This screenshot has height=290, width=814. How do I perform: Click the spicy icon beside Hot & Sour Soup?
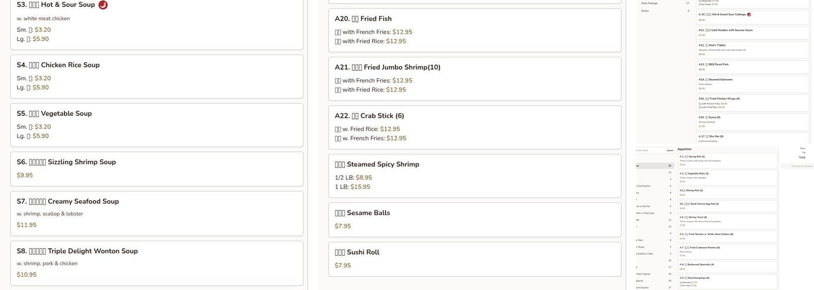click(103, 5)
